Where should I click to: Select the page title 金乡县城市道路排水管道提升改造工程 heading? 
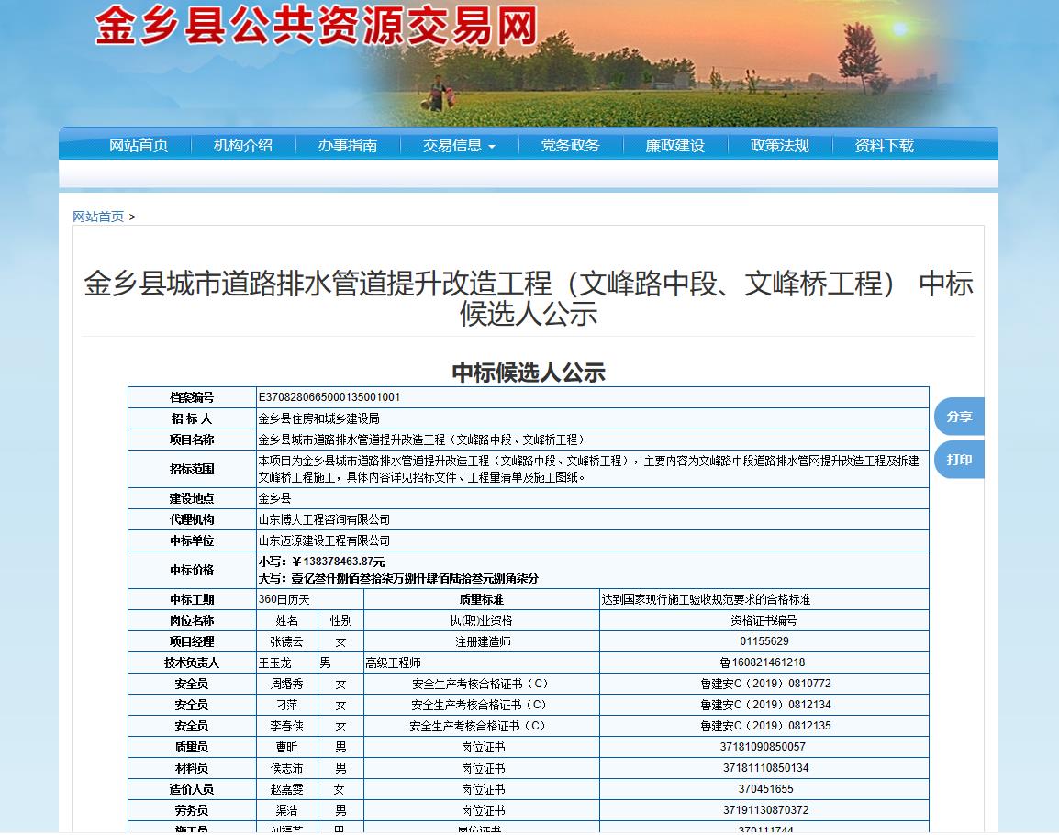click(x=529, y=298)
